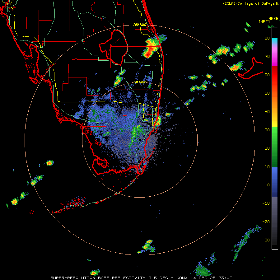The height and width of the screenshot is (280, 280).
Task: Select the -30 value on the dBZ scale
Action: pyautogui.click(x=266, y=240)
